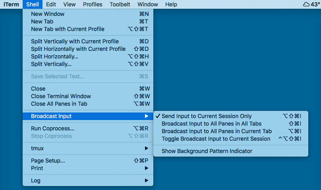The height and width of the screenshot is (190, 321).
Task: Open the Window menu
Action: pos(148,4)
